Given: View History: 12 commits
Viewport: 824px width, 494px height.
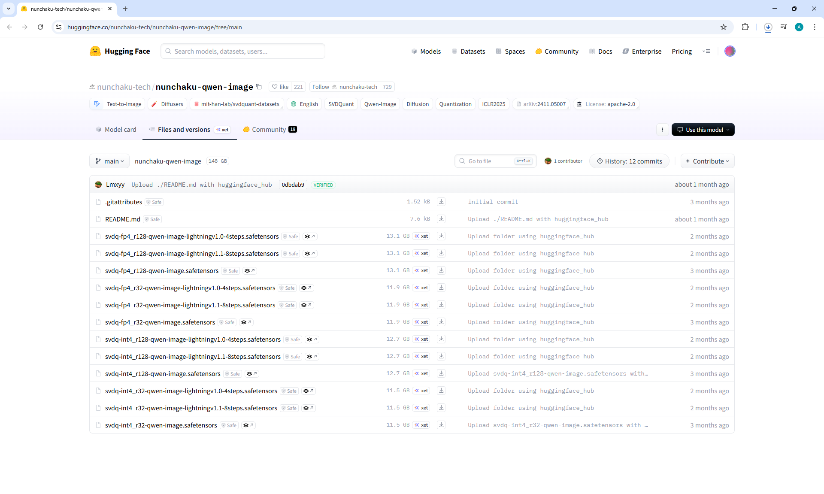Looking at the screenshot, I should 629,161.
